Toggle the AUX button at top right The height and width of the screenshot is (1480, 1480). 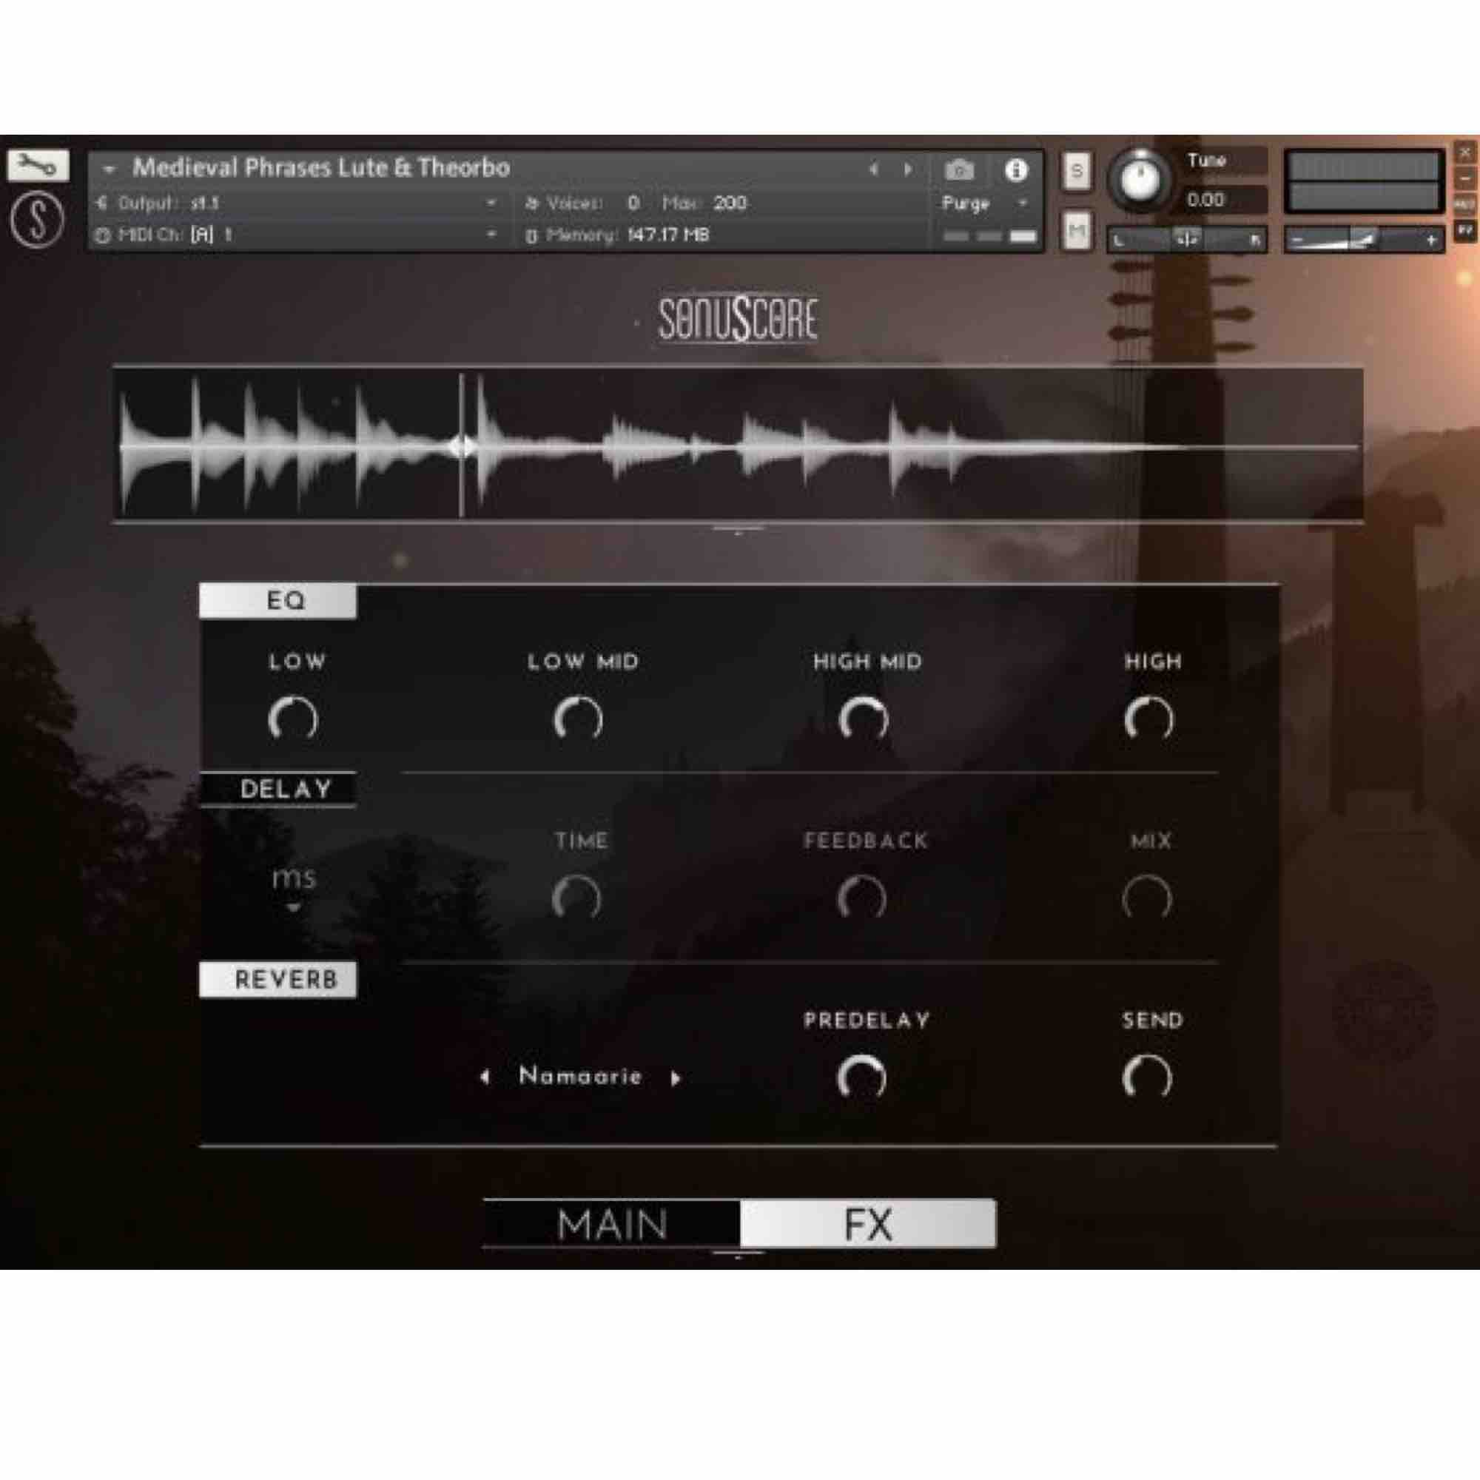pos(1464,204)
